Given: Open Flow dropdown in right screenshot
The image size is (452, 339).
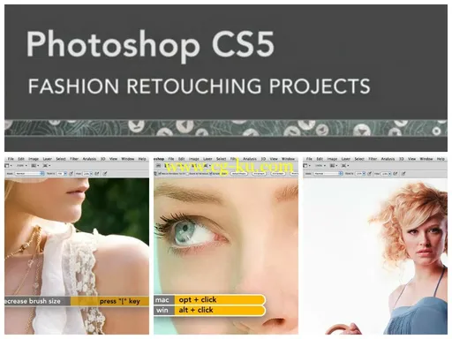Looking at the screenshot, I should 386,174.
